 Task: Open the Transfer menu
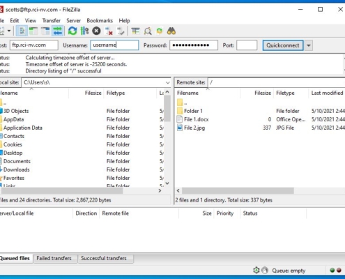51,20
